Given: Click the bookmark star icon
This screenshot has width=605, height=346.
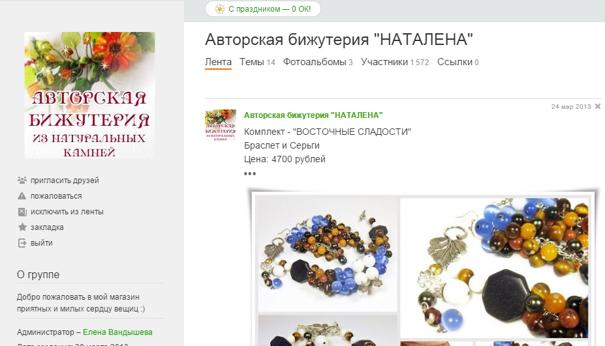Looking at the screenshot, I should pos(22,227).
